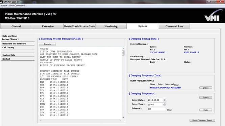Close the VMI window
The height and width of the screenshot is (126, 225).
220,1
